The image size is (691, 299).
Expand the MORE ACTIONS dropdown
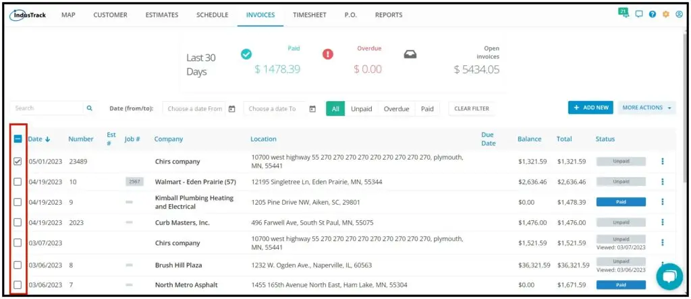[646, 108]
